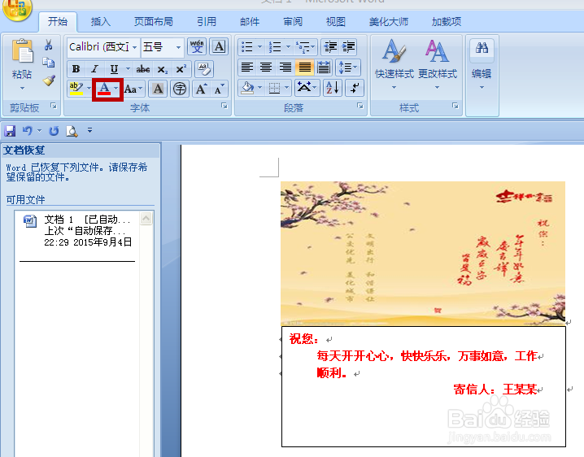Open the font size (五号) dropdown
The height and width of the screenshot is (457, 584).
(178, 47)
